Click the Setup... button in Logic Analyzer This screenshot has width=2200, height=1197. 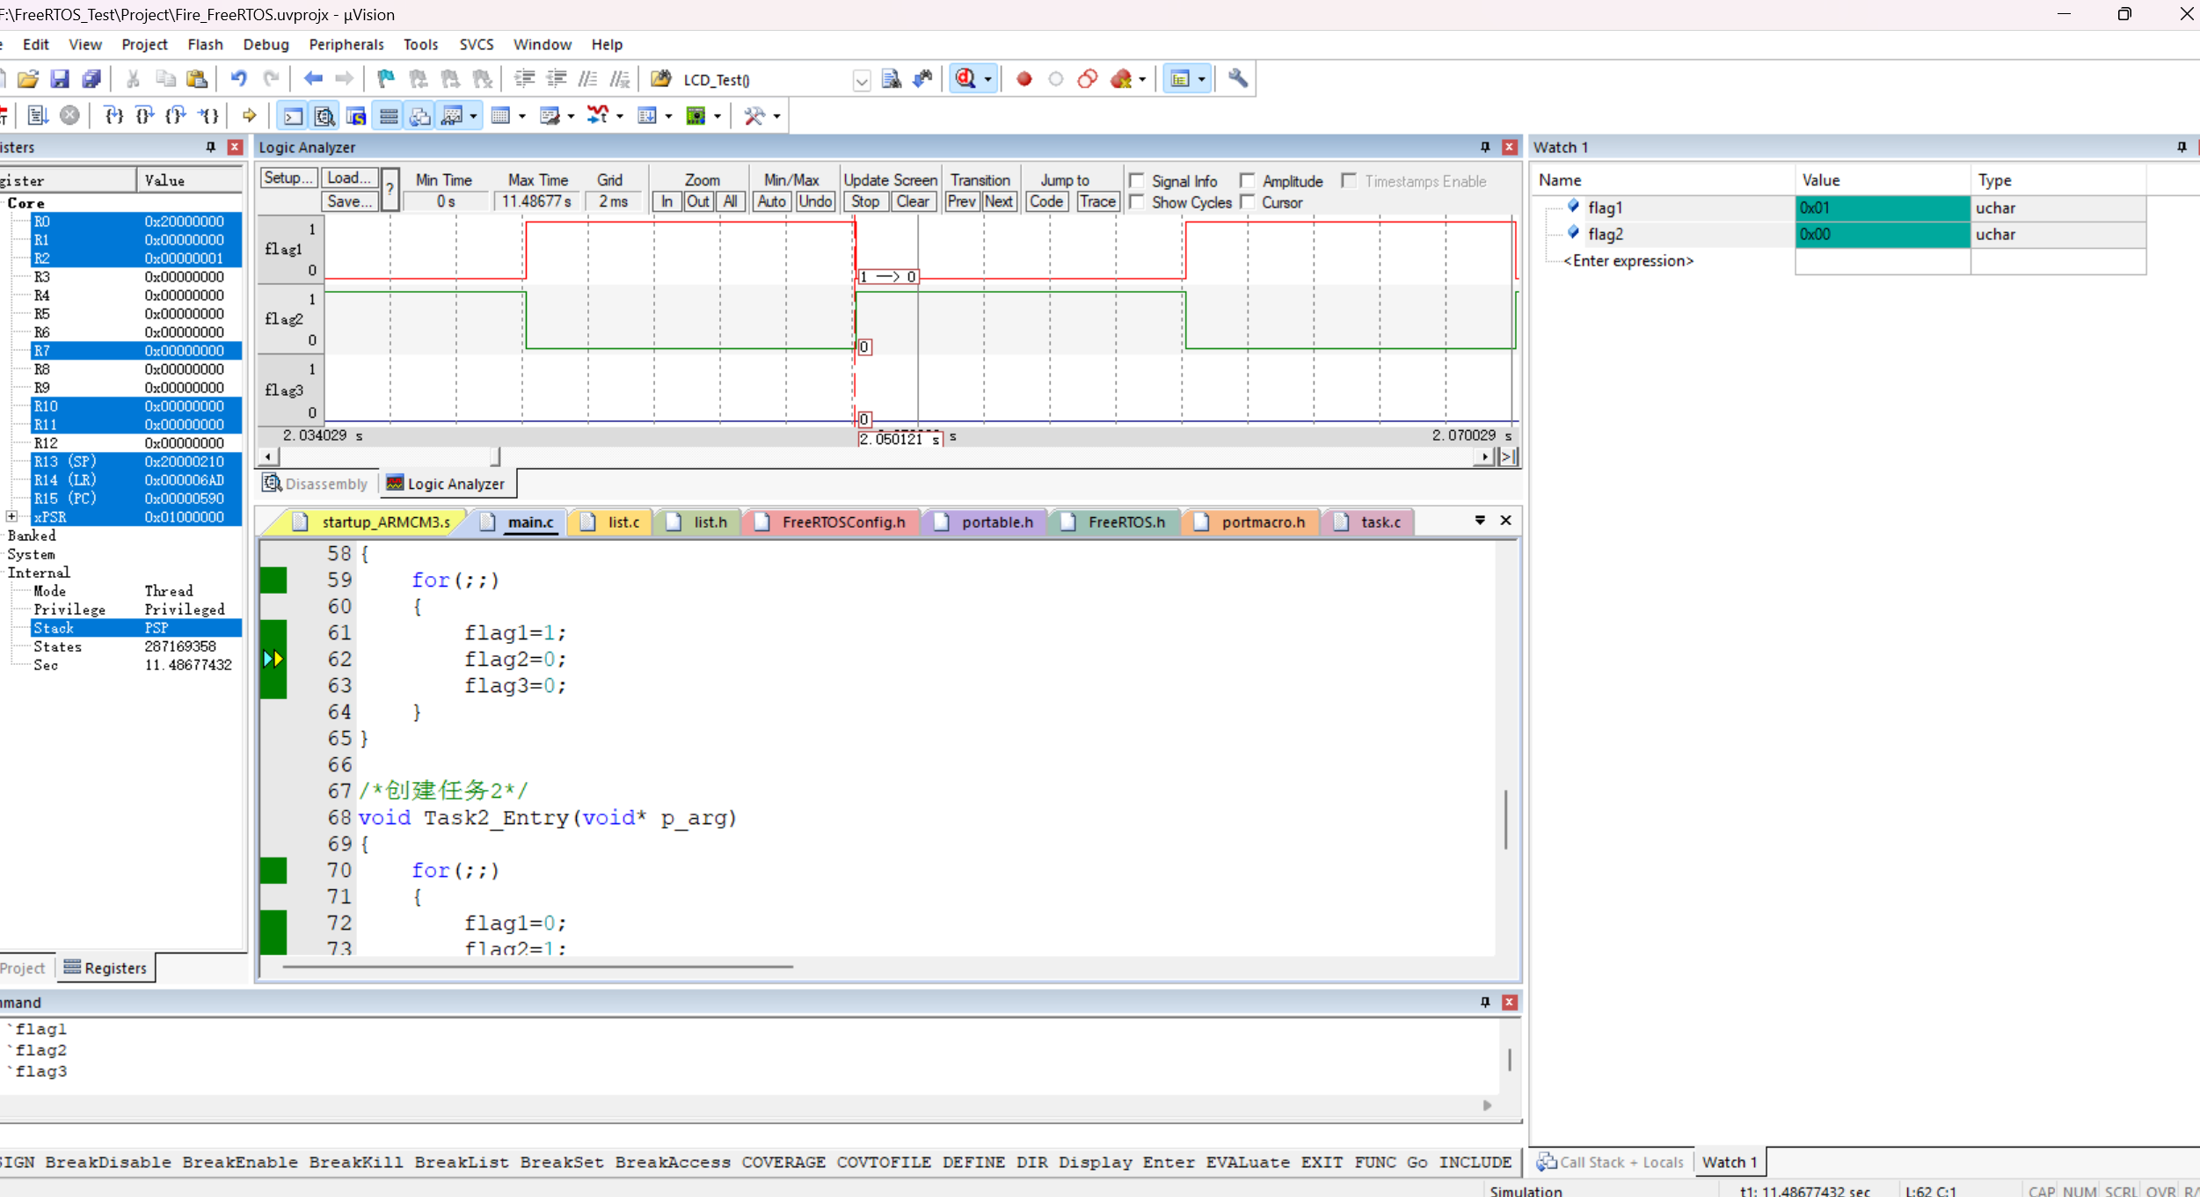(x=288, y=179)
